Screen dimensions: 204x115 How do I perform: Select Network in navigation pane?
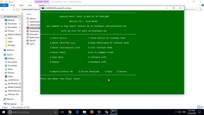[x=10, y=99]
